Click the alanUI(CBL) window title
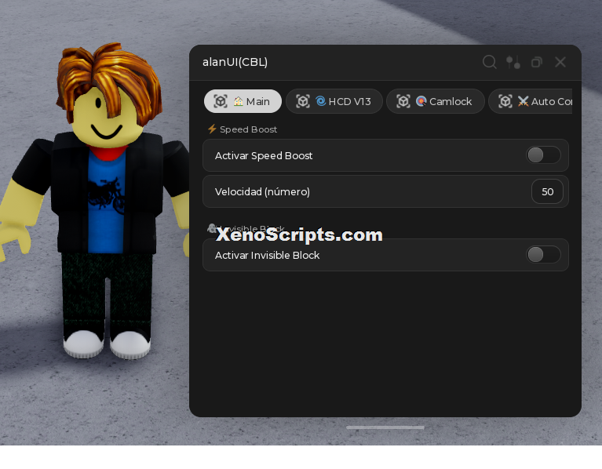The image size is (602, 469). (x=235, y=62)
